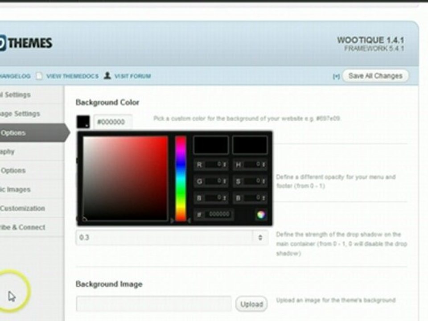Click the stepper arrows on H field

pos(263,165)
